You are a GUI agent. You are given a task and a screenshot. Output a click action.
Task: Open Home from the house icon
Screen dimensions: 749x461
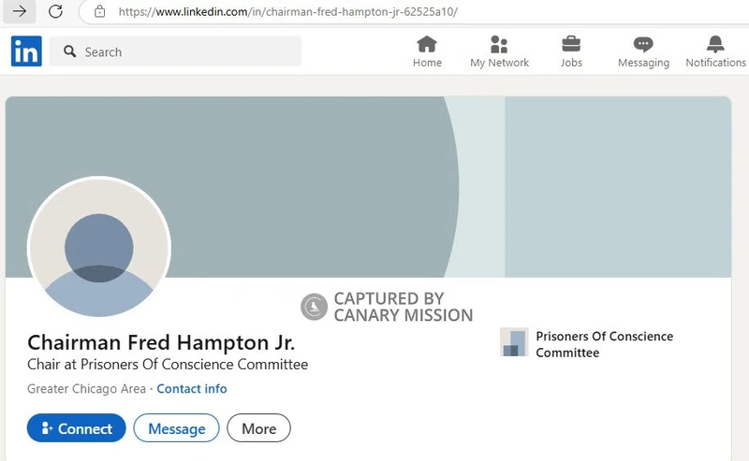[427, 44]
